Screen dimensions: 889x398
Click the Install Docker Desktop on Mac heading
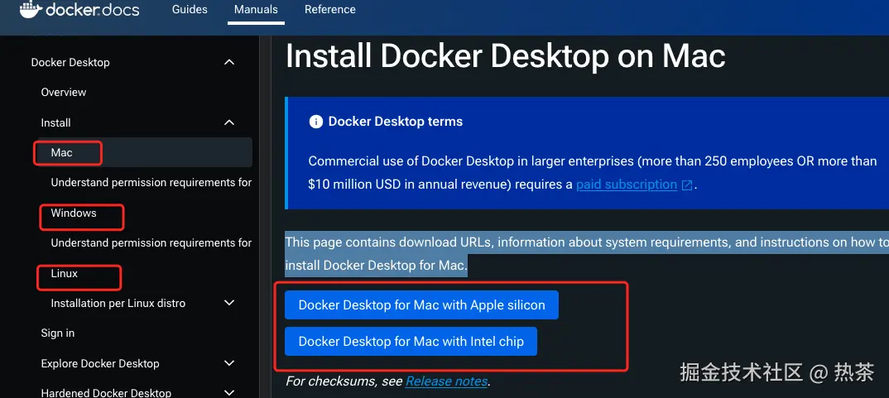click(x=505, y=56)
